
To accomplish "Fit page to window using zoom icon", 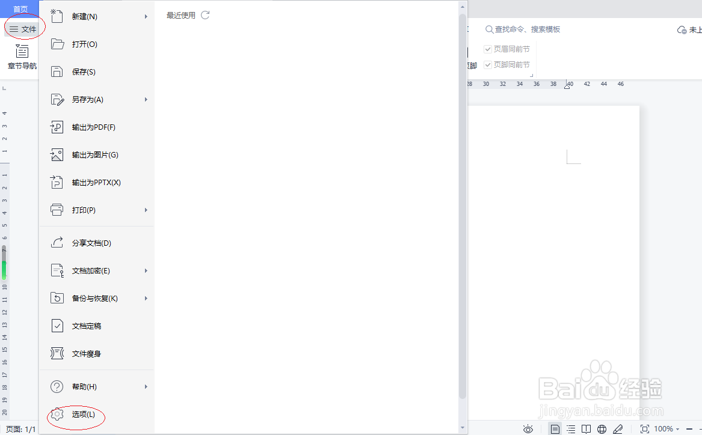I will pyautogui.click(x=644, y=428).
